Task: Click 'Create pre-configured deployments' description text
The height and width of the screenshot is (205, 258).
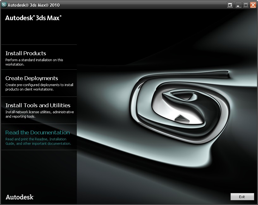Action: tap(39, 87)
